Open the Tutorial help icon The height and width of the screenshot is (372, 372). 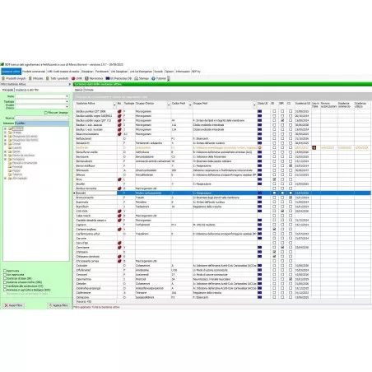click(x=153, y=78)
